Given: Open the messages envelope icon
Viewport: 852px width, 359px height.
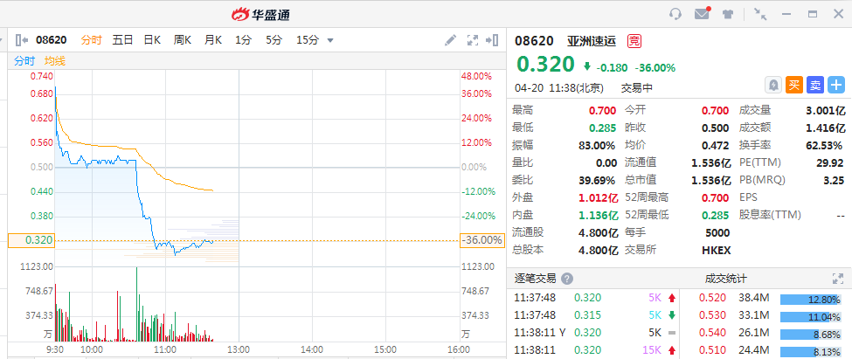Looking at the screenshot, I should pos(702,14).
